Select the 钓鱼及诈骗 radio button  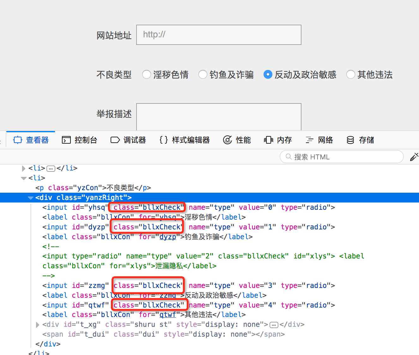coord(203,75)
